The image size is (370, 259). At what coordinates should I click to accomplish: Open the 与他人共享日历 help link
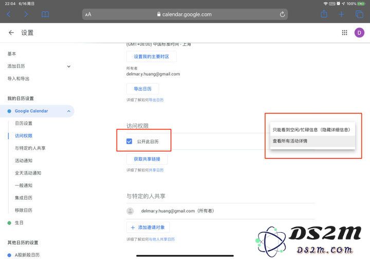click(x=162, y=239)
